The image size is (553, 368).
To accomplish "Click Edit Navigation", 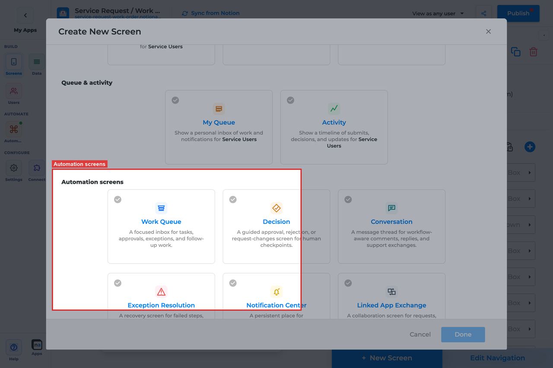I will 498,358.
